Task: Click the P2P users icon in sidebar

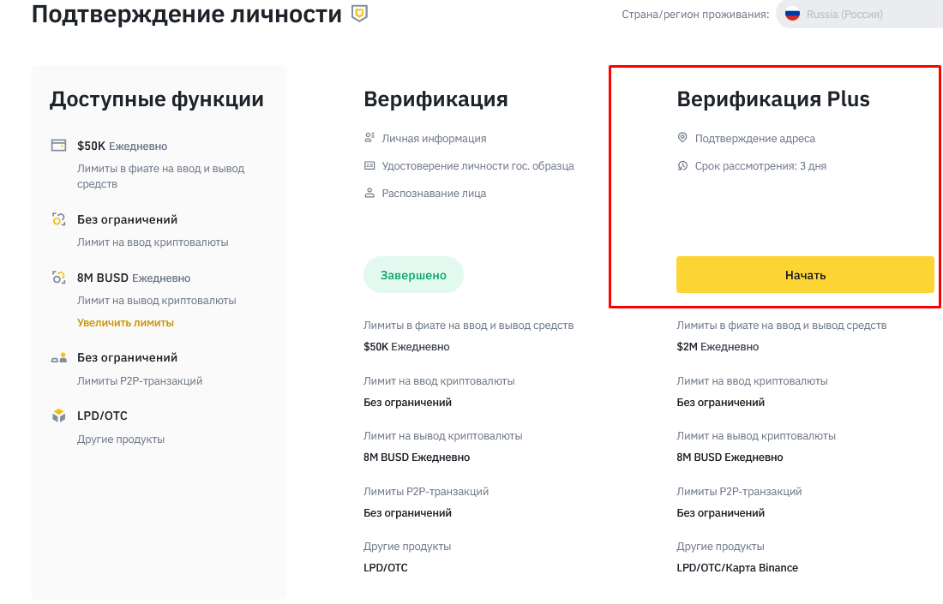Action: point(58,357)
